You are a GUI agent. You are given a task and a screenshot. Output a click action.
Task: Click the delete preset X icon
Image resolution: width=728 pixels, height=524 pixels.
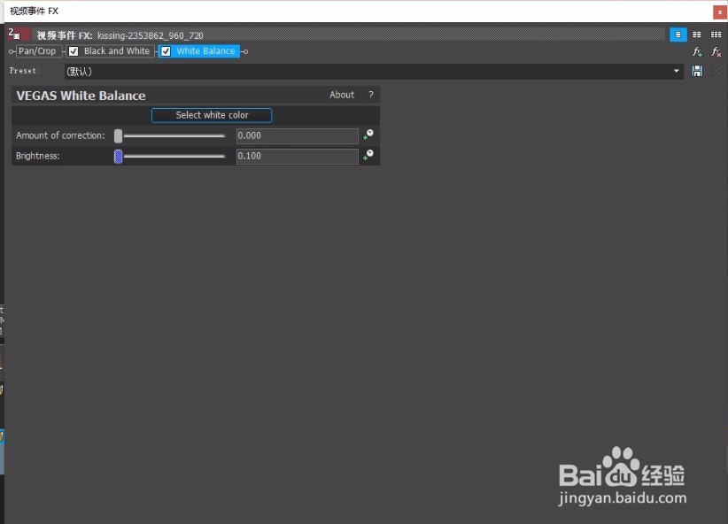tap(716, 71)
